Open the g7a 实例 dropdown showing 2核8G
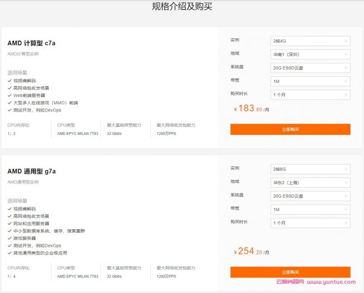Screen dimensions: 364x293 click(310, 170)
